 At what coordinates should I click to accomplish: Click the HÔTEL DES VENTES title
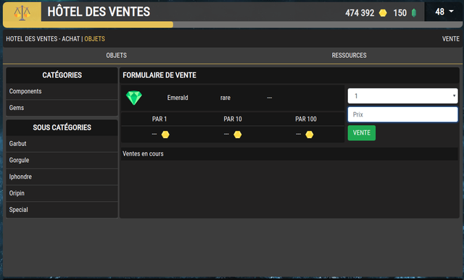point(99,12)
